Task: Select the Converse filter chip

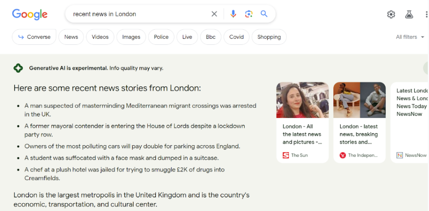Action: [34, 37]
